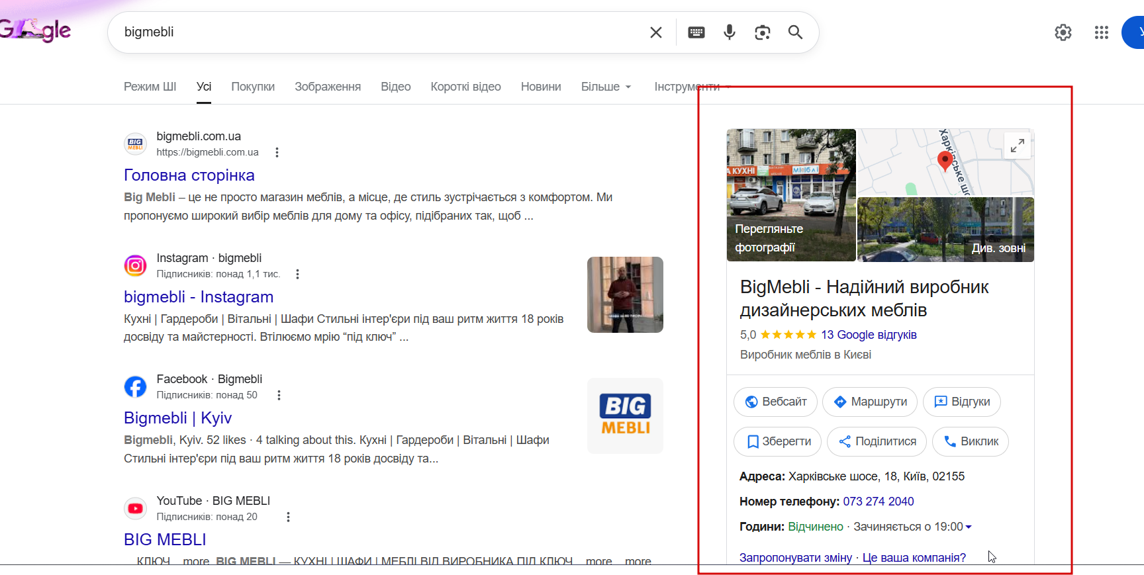Screen dimensions: 1144x575
Task: Open the Відео tab
Action: 396,87
